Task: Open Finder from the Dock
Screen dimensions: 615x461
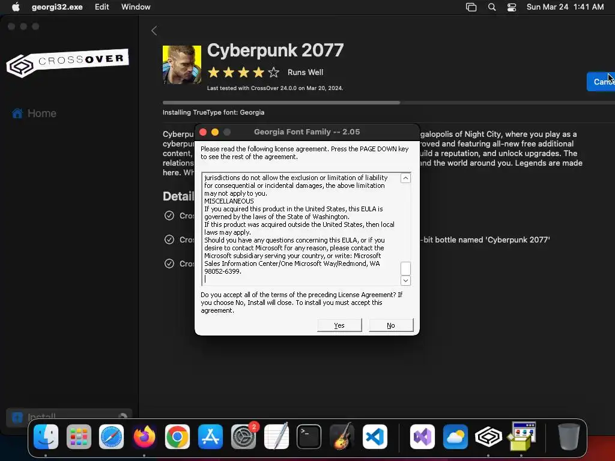Action: (46, 437)
